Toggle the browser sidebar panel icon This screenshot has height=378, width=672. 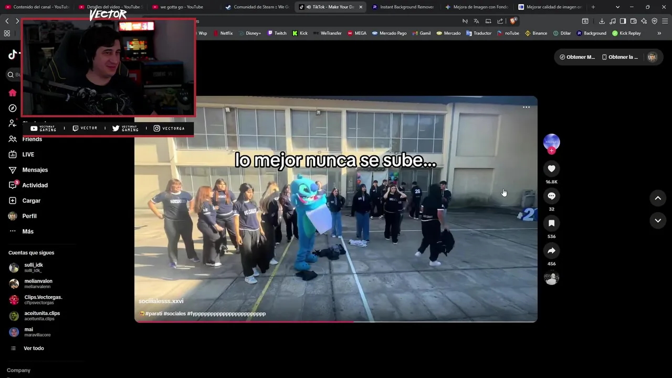[x=623, y=21]
